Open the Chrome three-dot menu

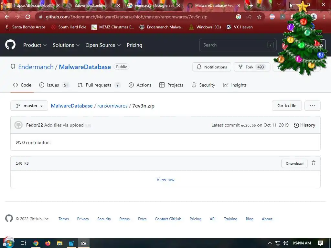(x=324, y=17)
